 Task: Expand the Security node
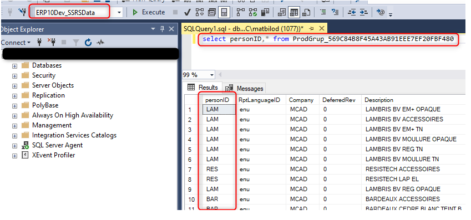(14, 76)
